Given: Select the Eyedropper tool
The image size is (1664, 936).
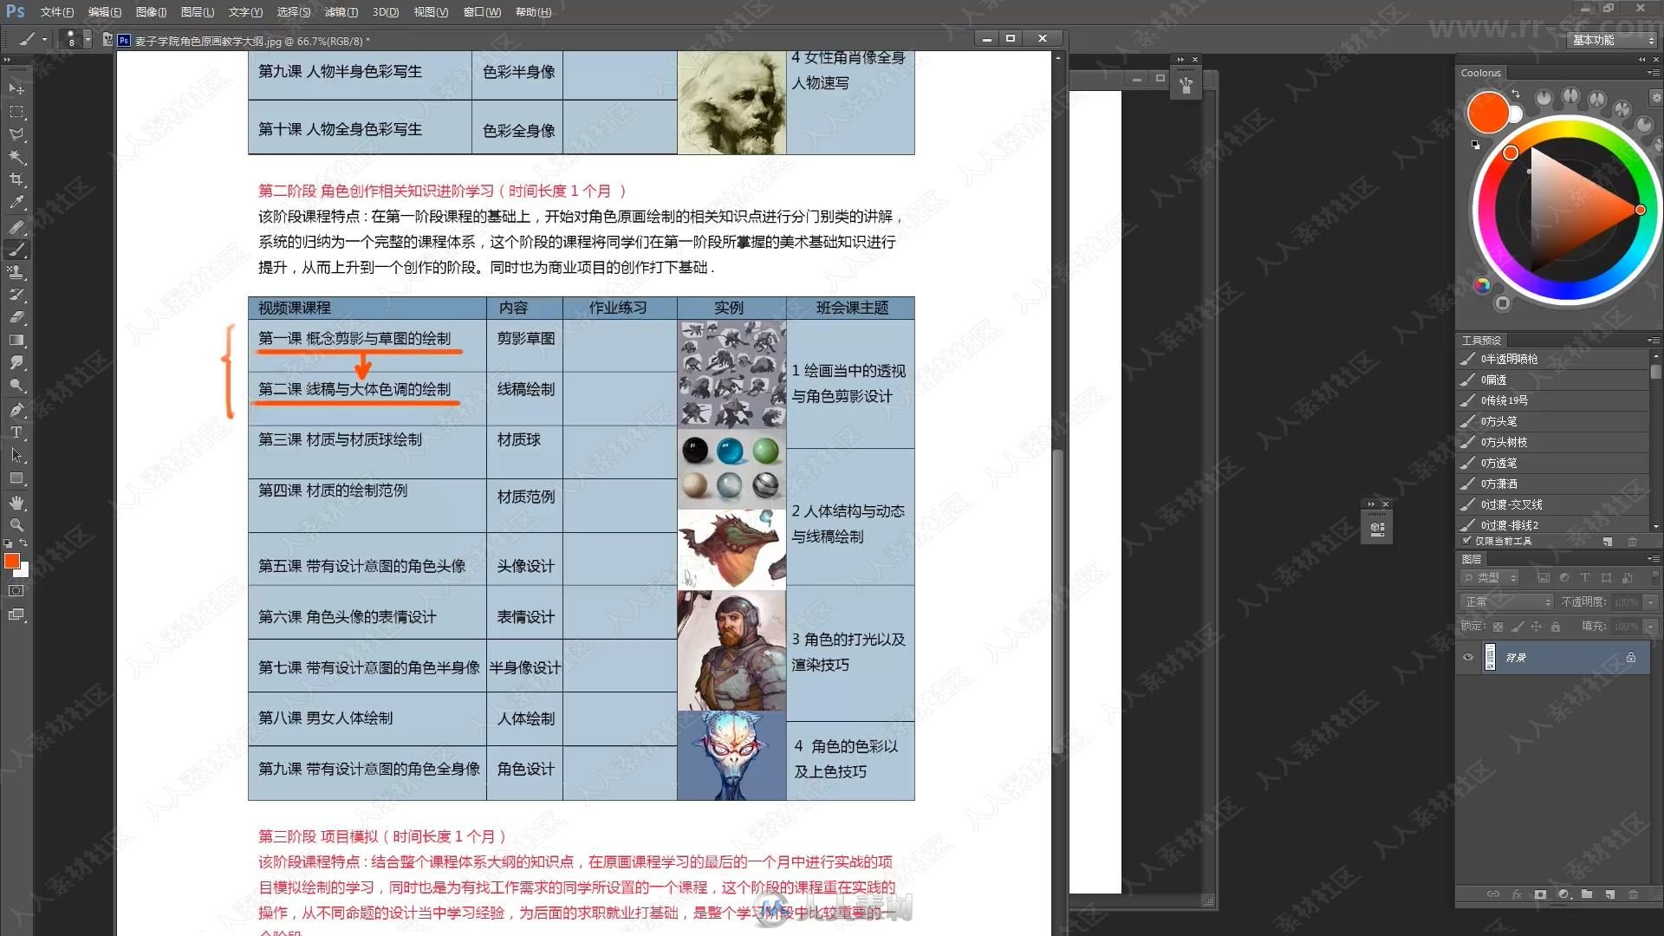Looking at the screenshot, I should (x=16, y=202).
